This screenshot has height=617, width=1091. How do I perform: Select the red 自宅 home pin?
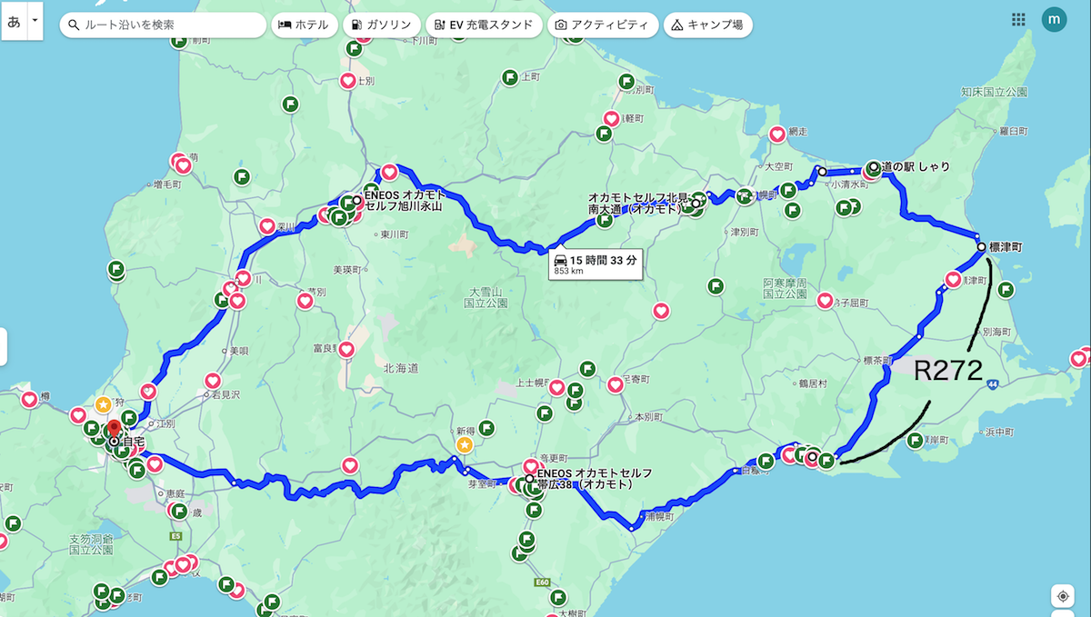114,428
